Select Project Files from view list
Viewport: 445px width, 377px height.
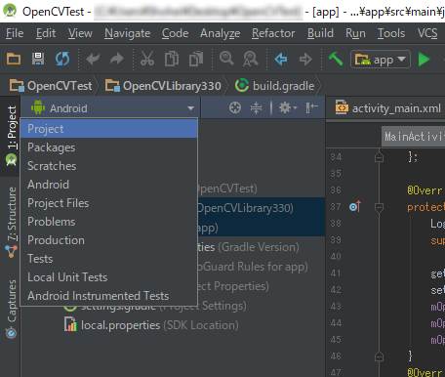(x=59, y=203)
